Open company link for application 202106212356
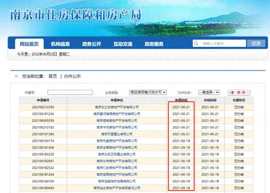 117,107
